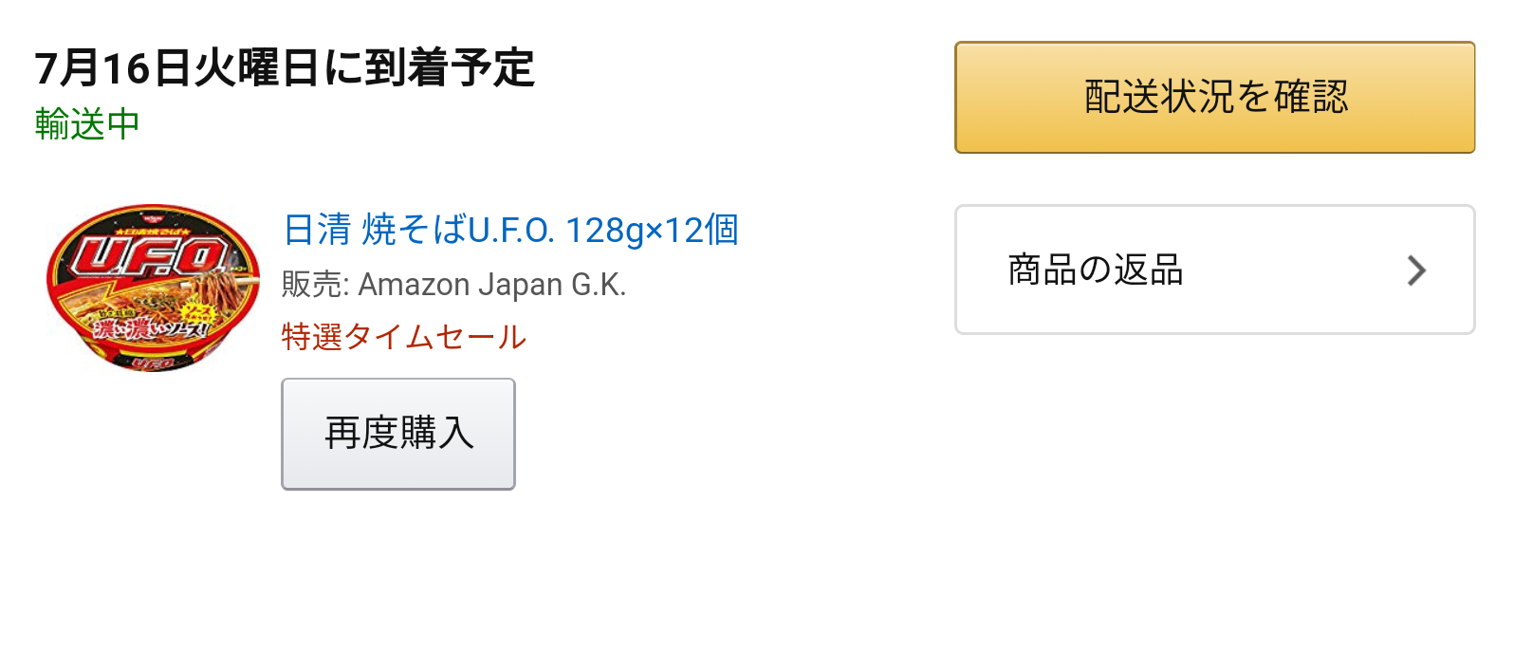Viewport: 1514px width, 652px height.
Task: Open the 商品の返品 return option
Action: (1214, 270)
